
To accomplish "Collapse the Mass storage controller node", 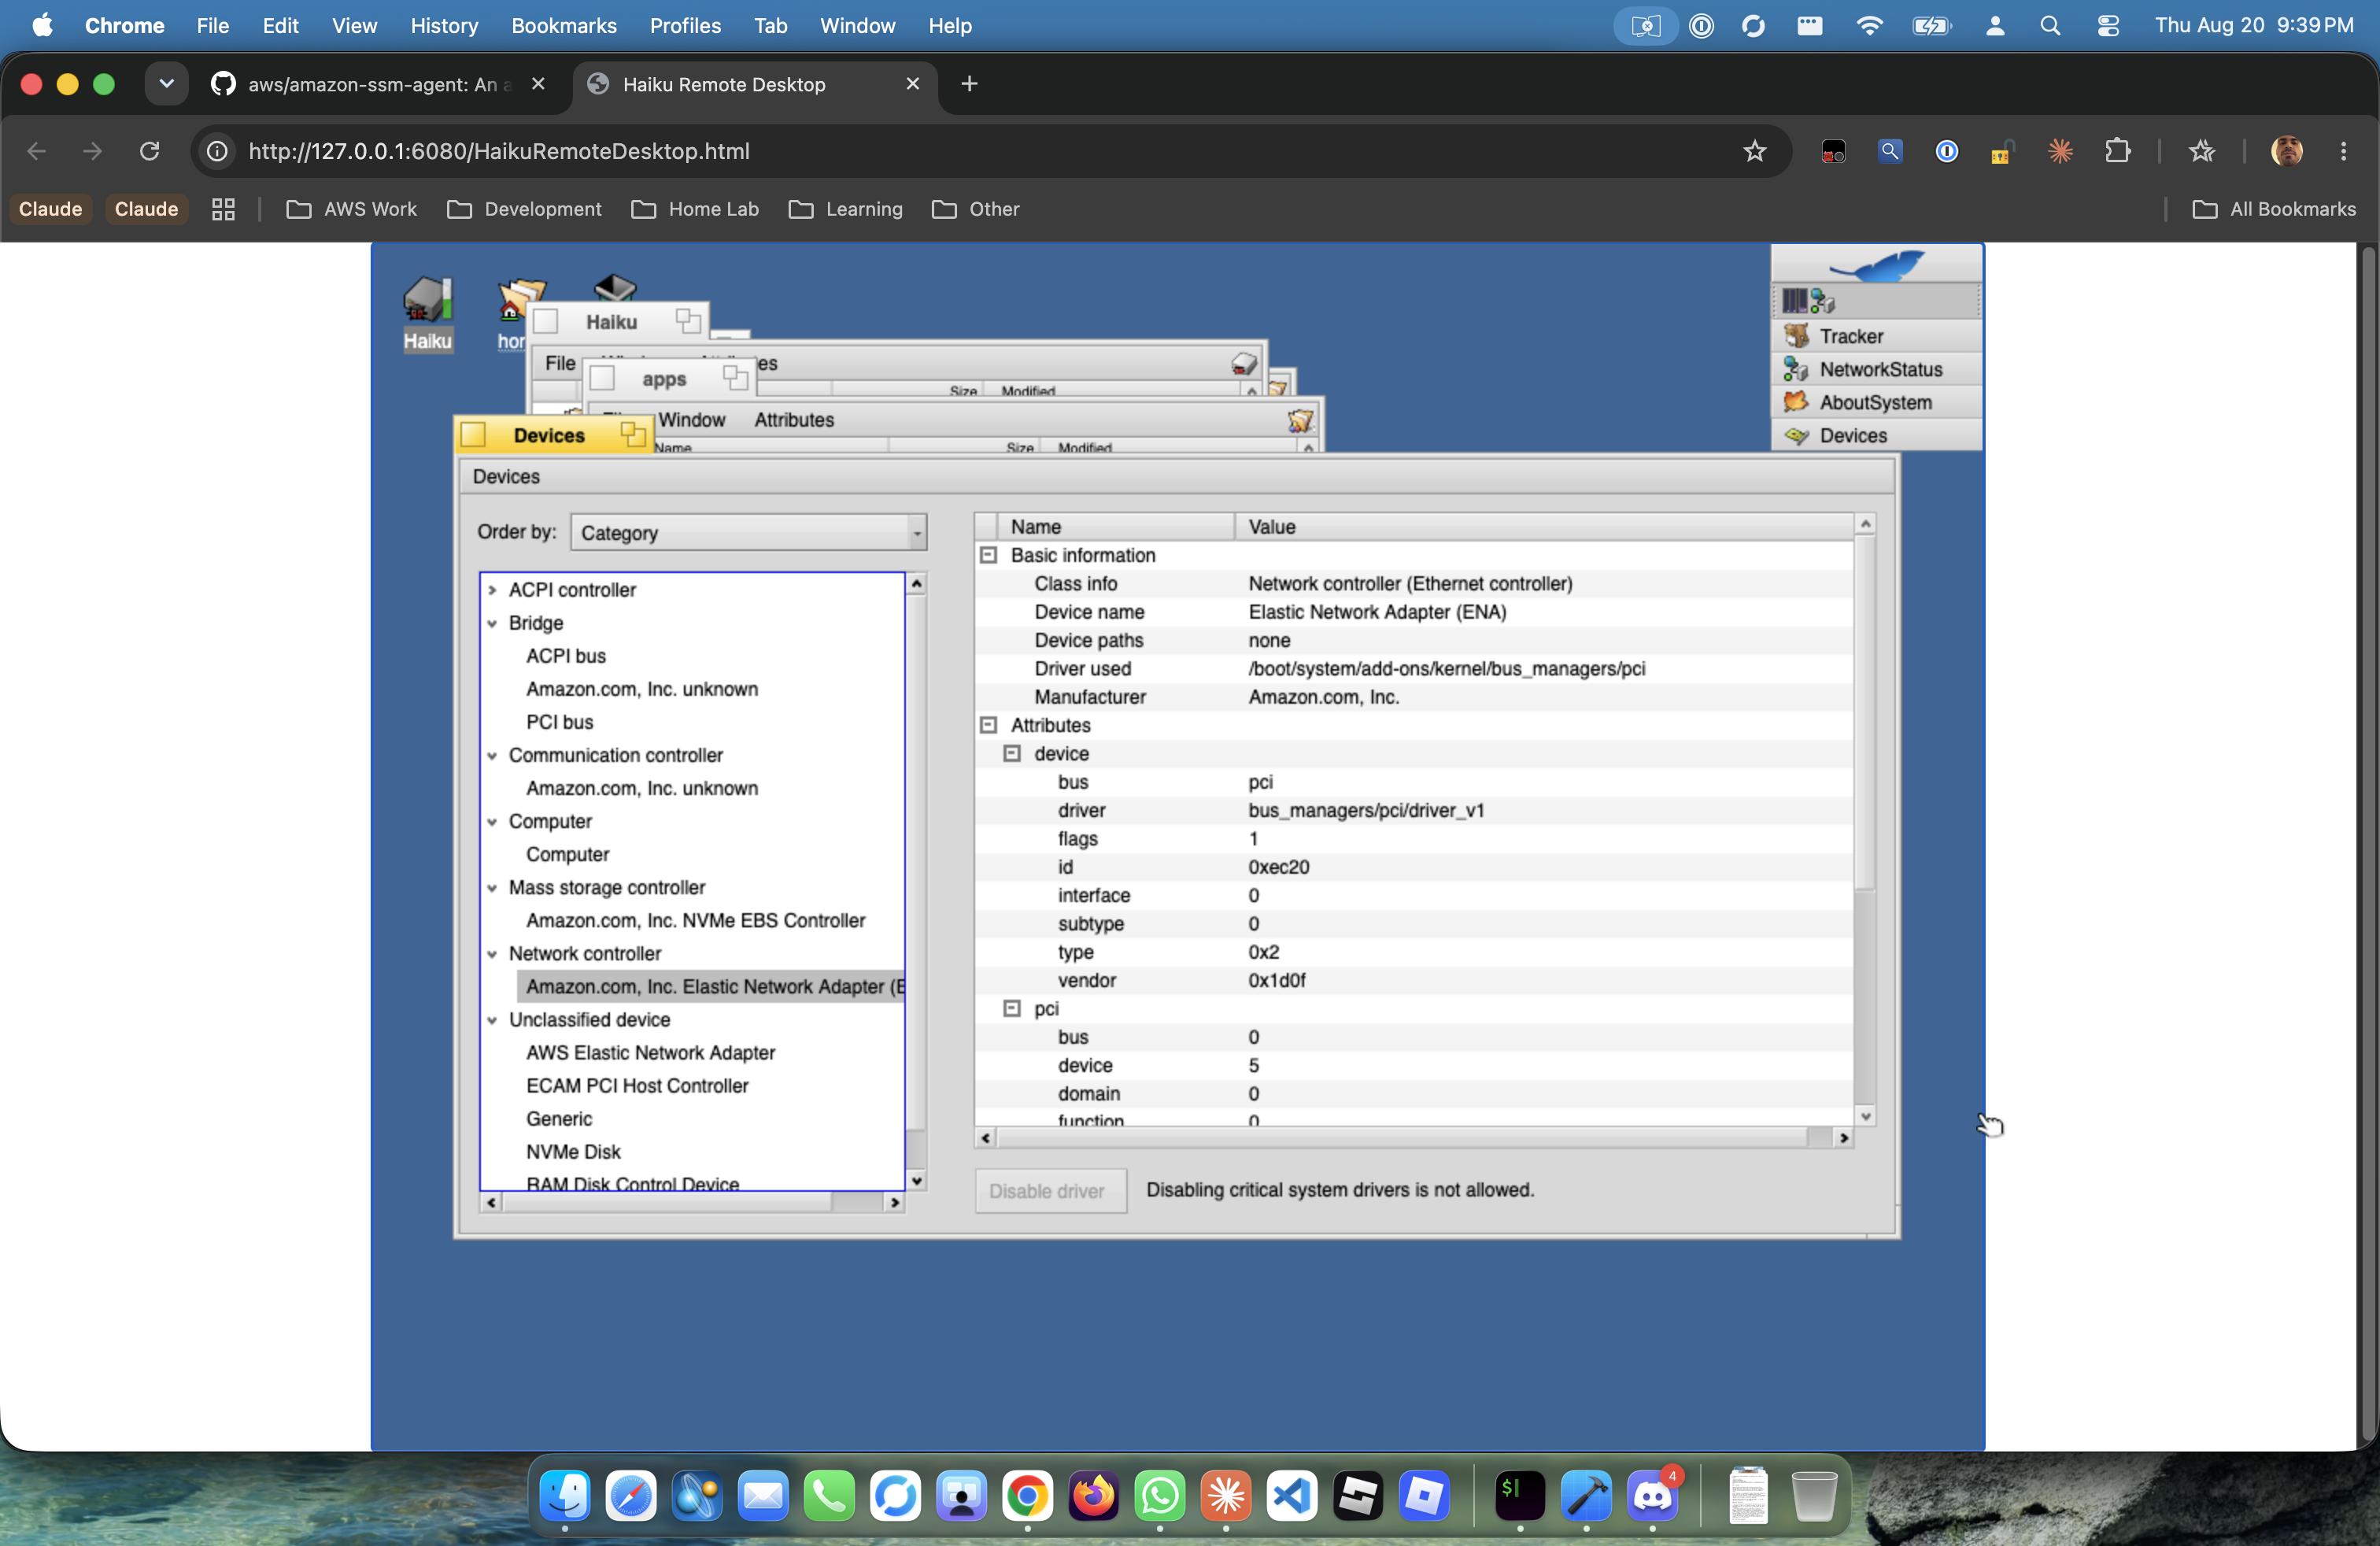I will point(492,887).
